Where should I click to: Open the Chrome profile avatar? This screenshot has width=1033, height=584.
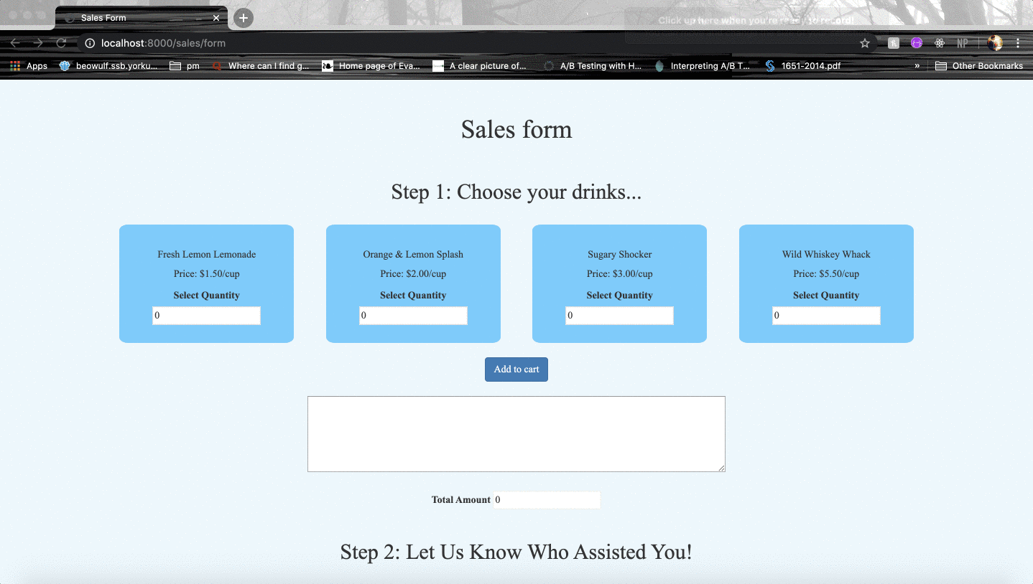995,43
